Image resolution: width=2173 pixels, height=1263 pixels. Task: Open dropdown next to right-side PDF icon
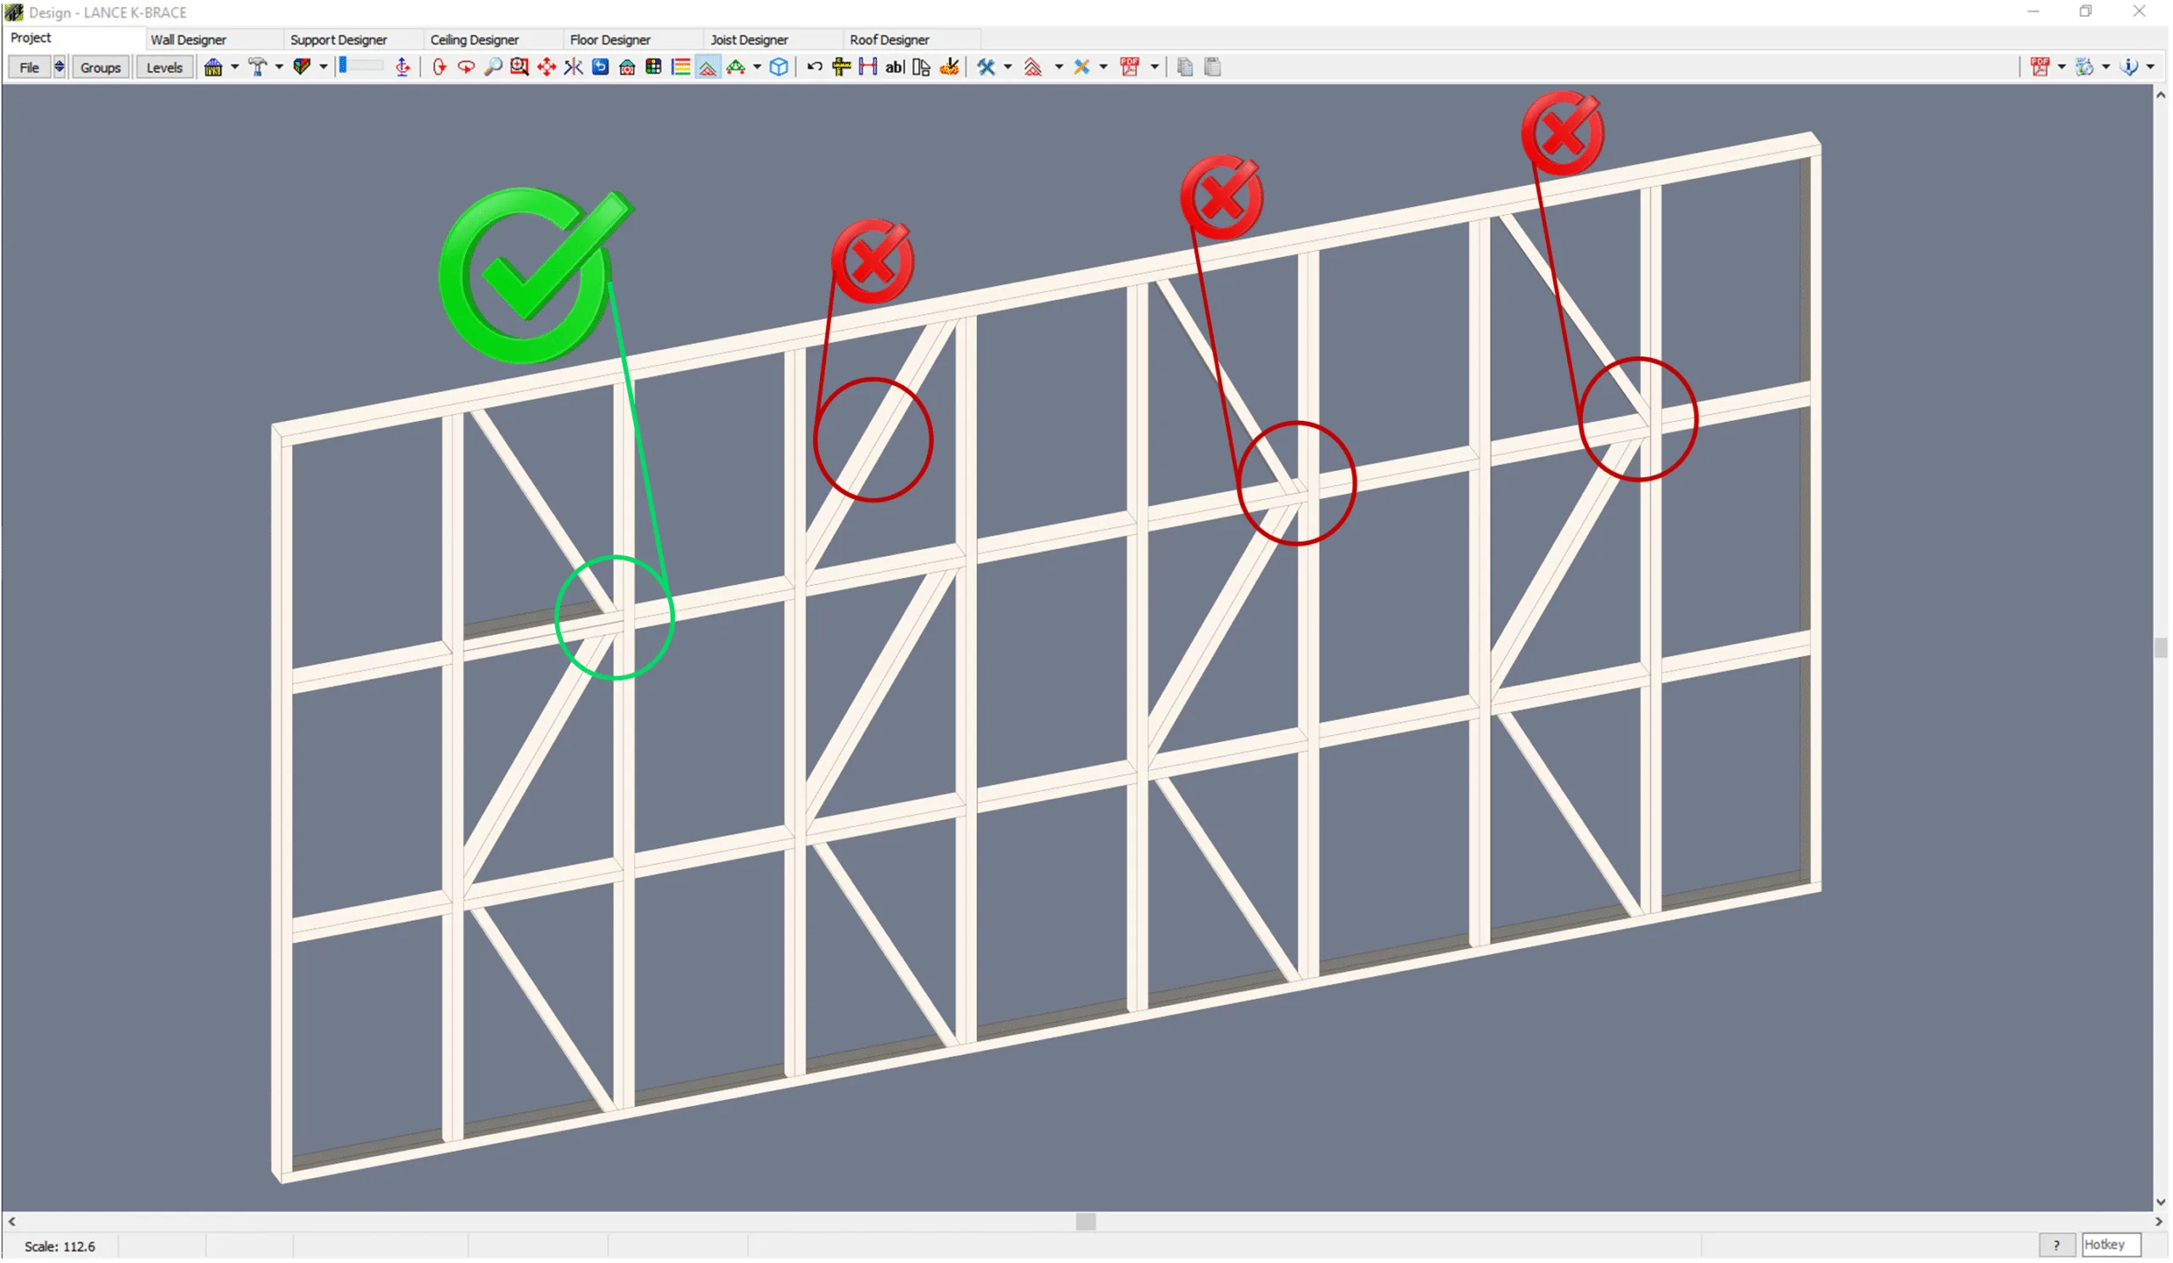(x=2062, y=67)
